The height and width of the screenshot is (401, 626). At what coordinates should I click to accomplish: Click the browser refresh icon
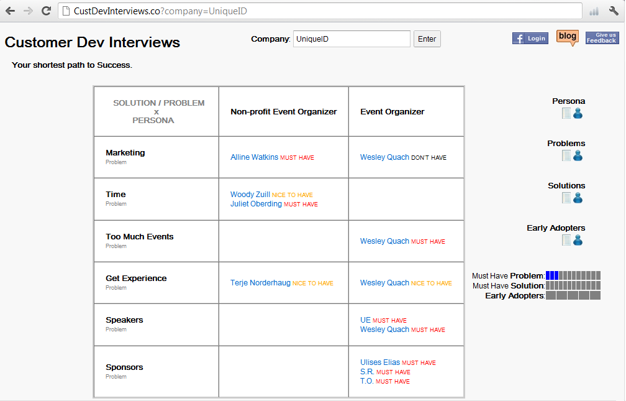(x=45, y=10)
